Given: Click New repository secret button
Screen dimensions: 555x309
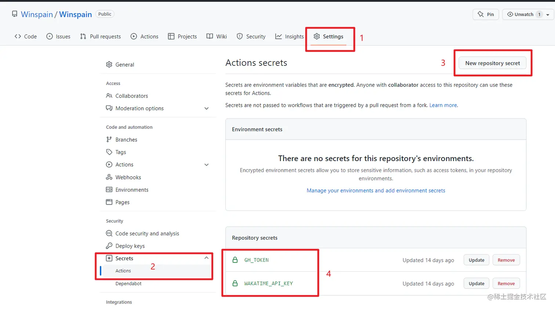Looking at the screenshot, I should click(x=492, y=63).
